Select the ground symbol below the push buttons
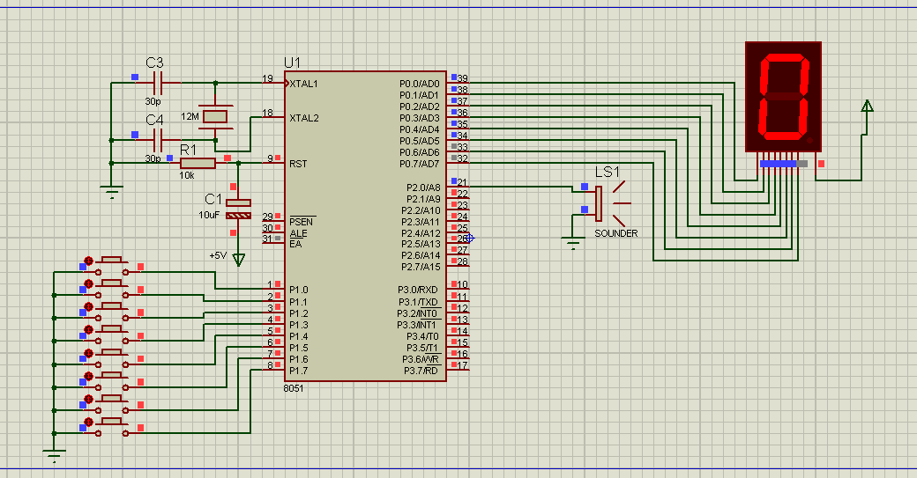 point(54,455)
